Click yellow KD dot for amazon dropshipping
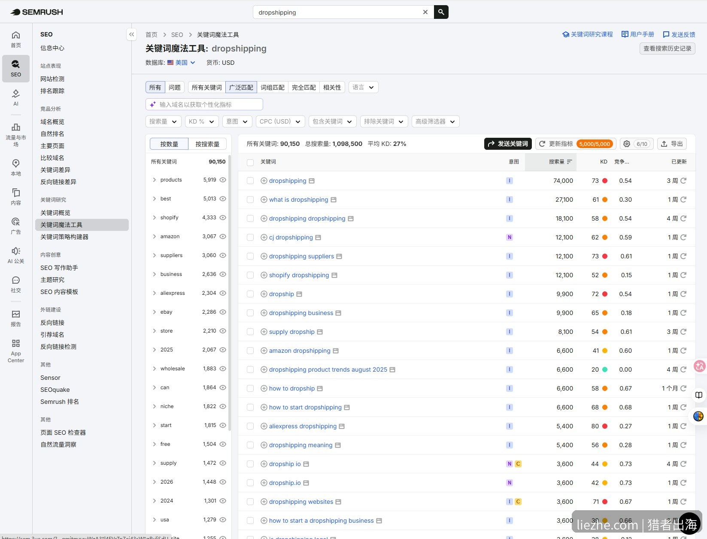707x539 pixels. pos(605,351)
